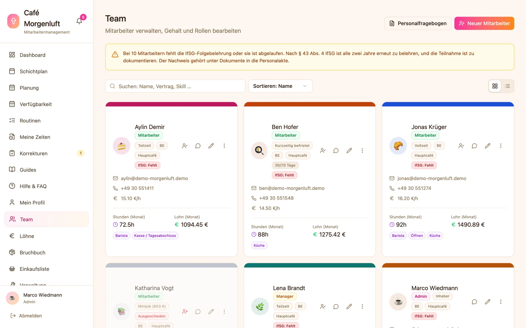
Task: Click the employee search field
Action: tap(175, 86)
